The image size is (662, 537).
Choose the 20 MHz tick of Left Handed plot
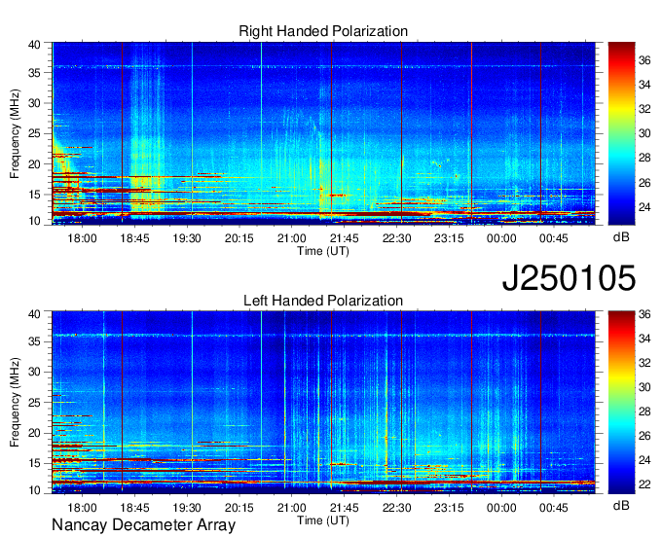click(x=34, y=433)
